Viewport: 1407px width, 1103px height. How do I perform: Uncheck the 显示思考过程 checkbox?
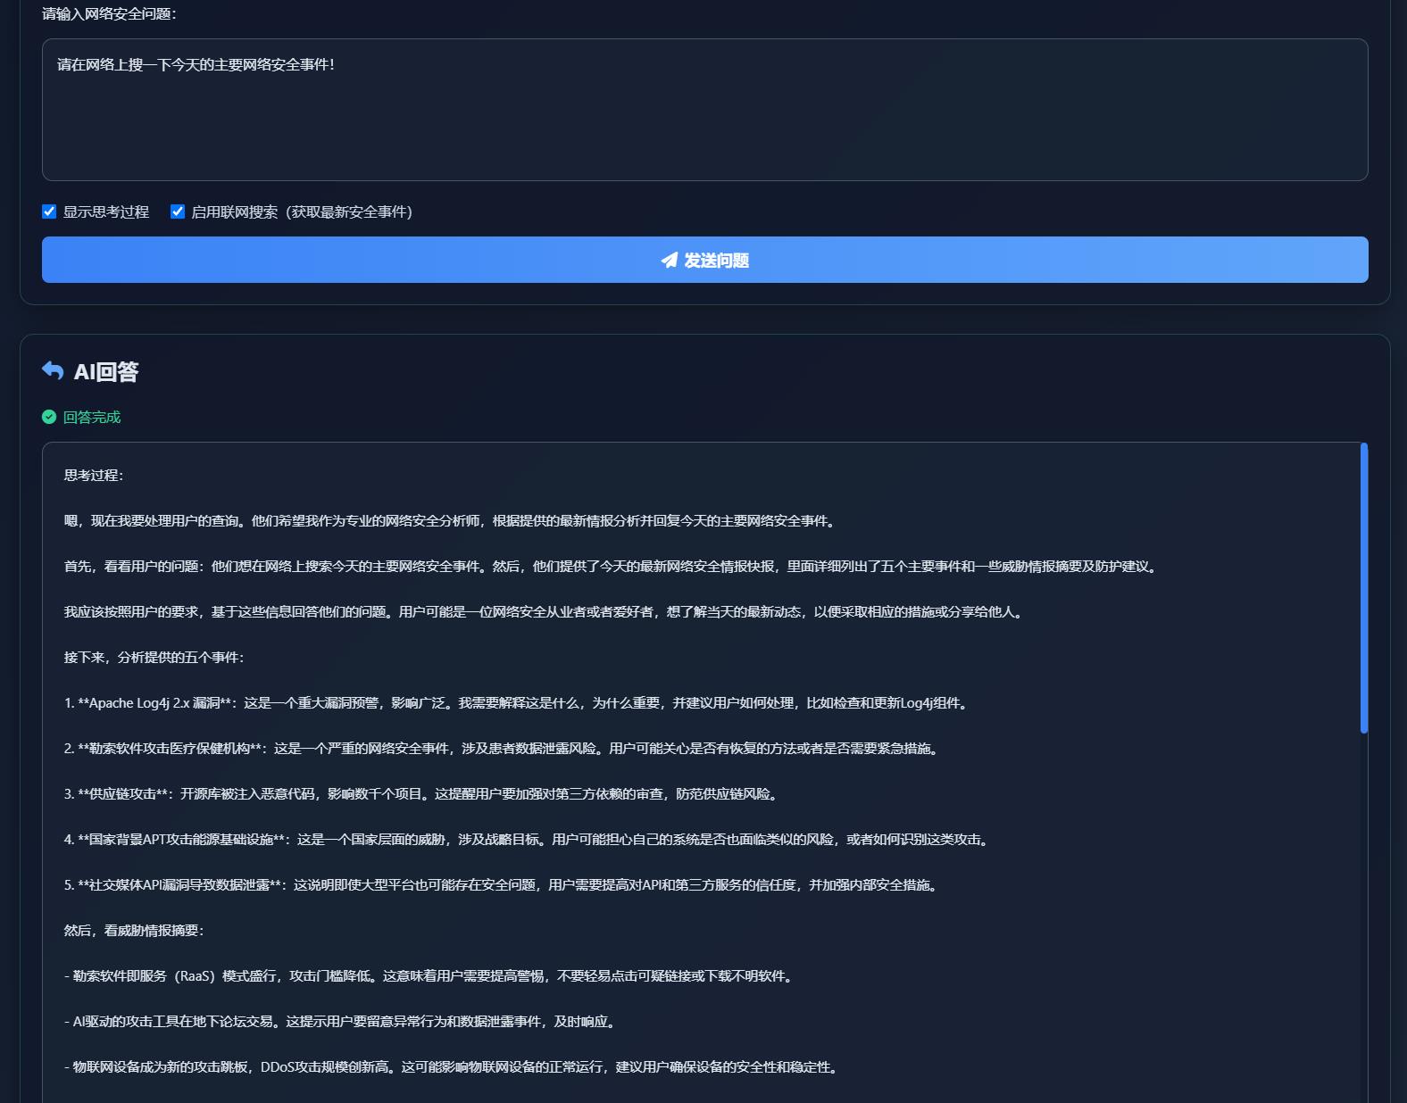pyautogui.click(x=49, y=211)
